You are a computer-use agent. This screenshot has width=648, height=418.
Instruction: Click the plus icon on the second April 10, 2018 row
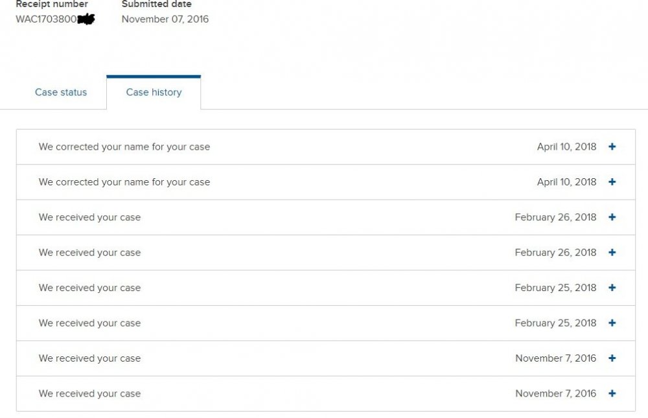[612, 182]
